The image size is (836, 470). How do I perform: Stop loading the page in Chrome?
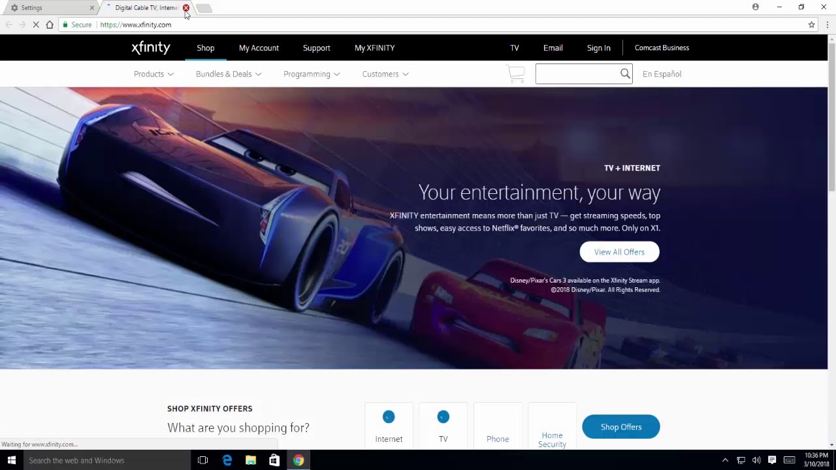pos(36,25)
